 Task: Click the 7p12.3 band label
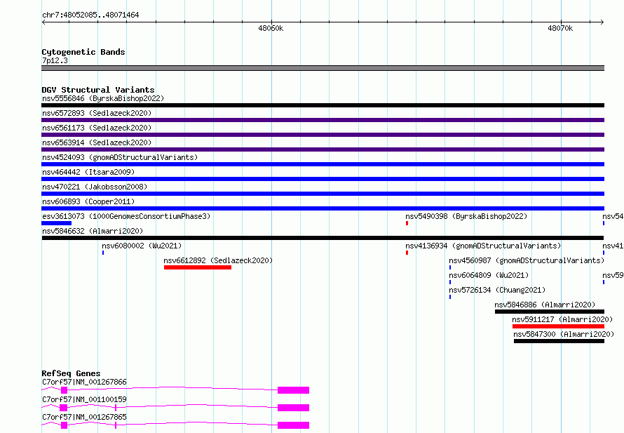(x=55, y=60)
